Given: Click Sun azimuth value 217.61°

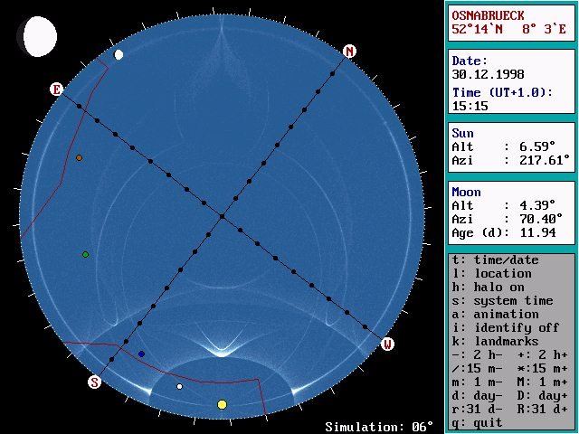Looking at the screenshot, I should pyautogui.click(x=545, y=160).
